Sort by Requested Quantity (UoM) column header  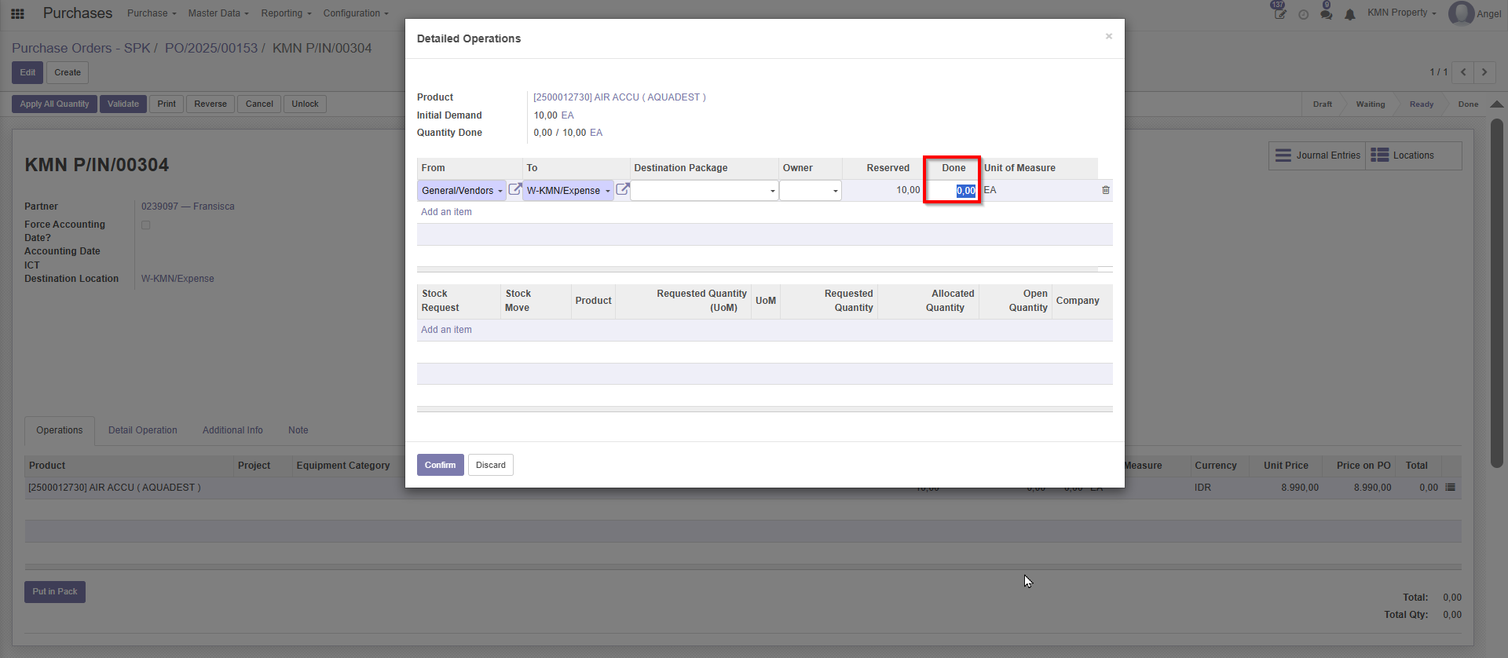(x=683, y=301)
